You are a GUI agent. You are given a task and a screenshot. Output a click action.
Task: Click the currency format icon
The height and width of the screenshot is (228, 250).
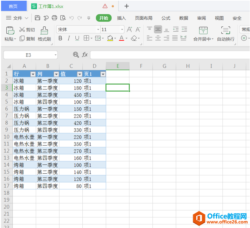(244, 38)
